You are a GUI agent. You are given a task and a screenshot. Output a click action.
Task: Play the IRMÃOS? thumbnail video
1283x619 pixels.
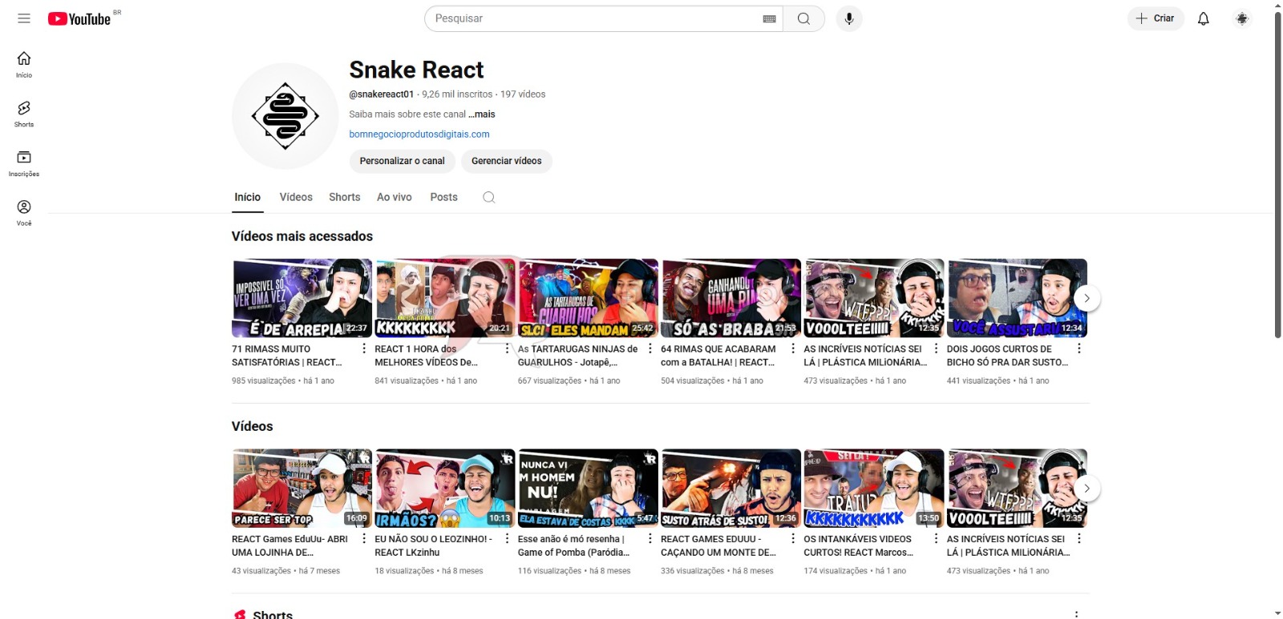pos(445,488)
